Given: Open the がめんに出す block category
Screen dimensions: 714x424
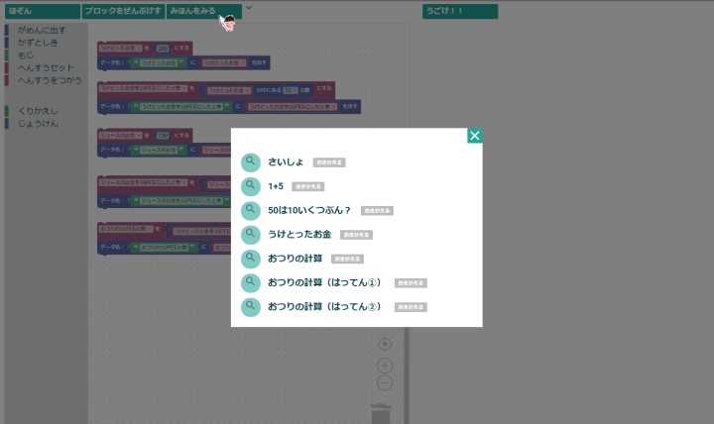Looking at the screenshot, I should (x=44, y=32).
